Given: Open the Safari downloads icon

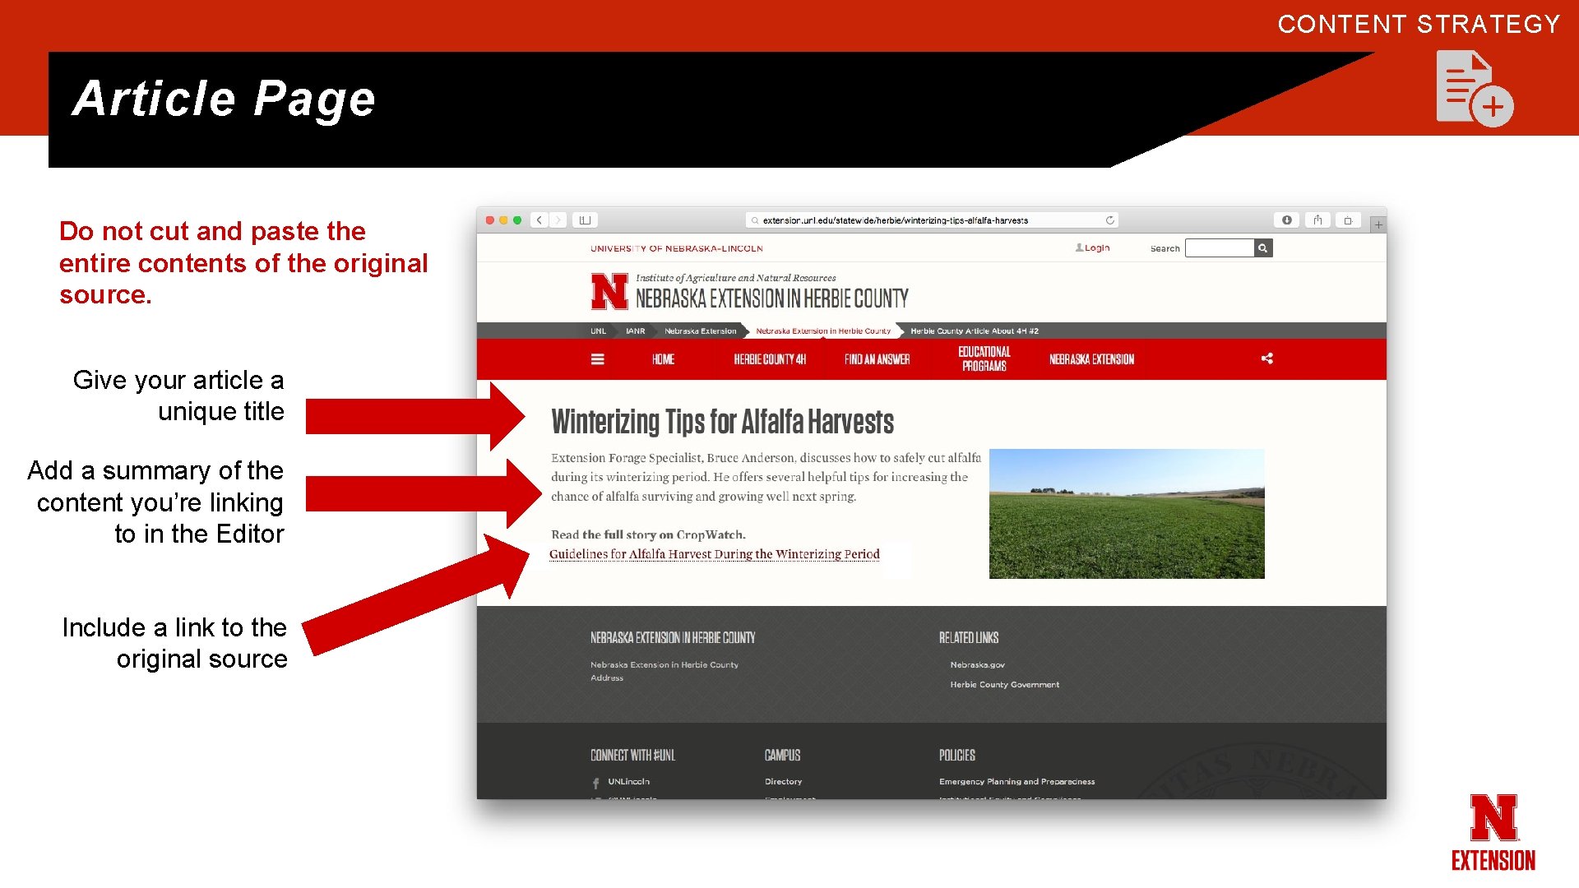Looking at the screenshot, I should 1287,220.
